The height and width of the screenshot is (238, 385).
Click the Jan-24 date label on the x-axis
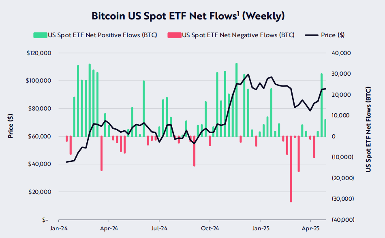59,228
